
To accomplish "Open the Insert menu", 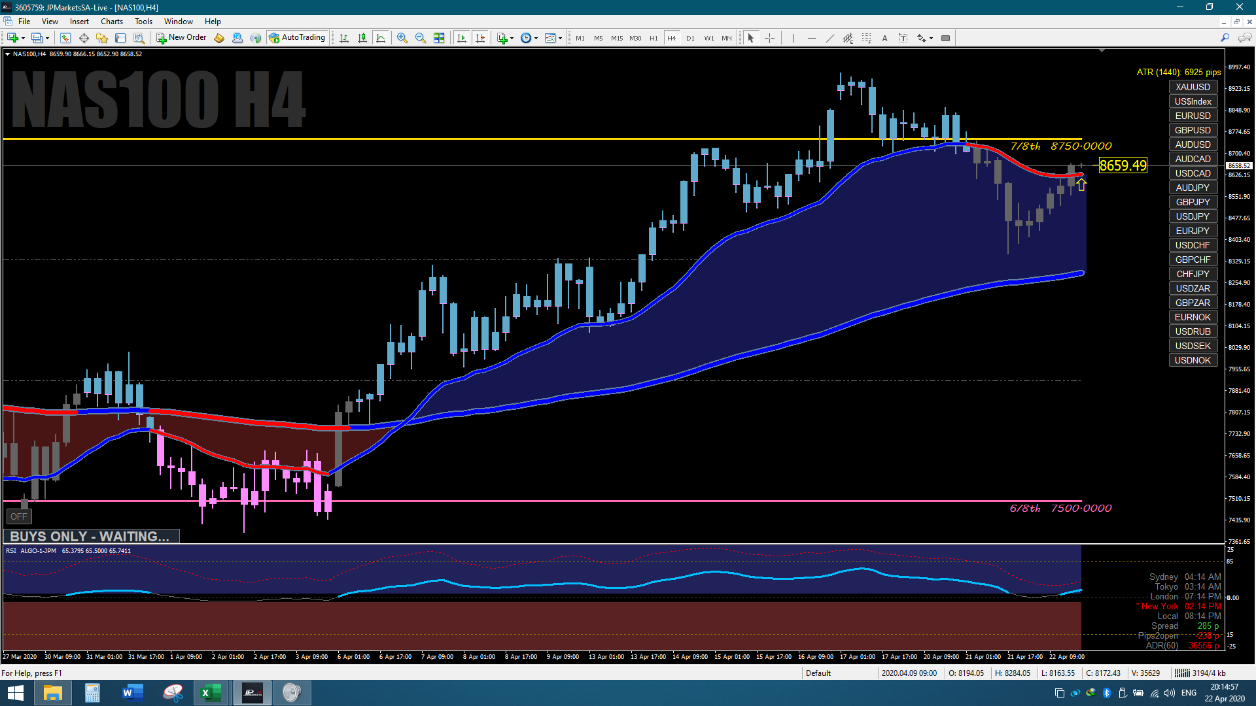I will [x=79, y=22].
